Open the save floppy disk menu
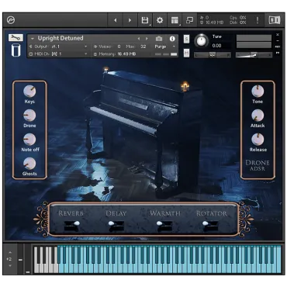The width and height of the screenshot is (287, 287). click(x=145, y=20)
